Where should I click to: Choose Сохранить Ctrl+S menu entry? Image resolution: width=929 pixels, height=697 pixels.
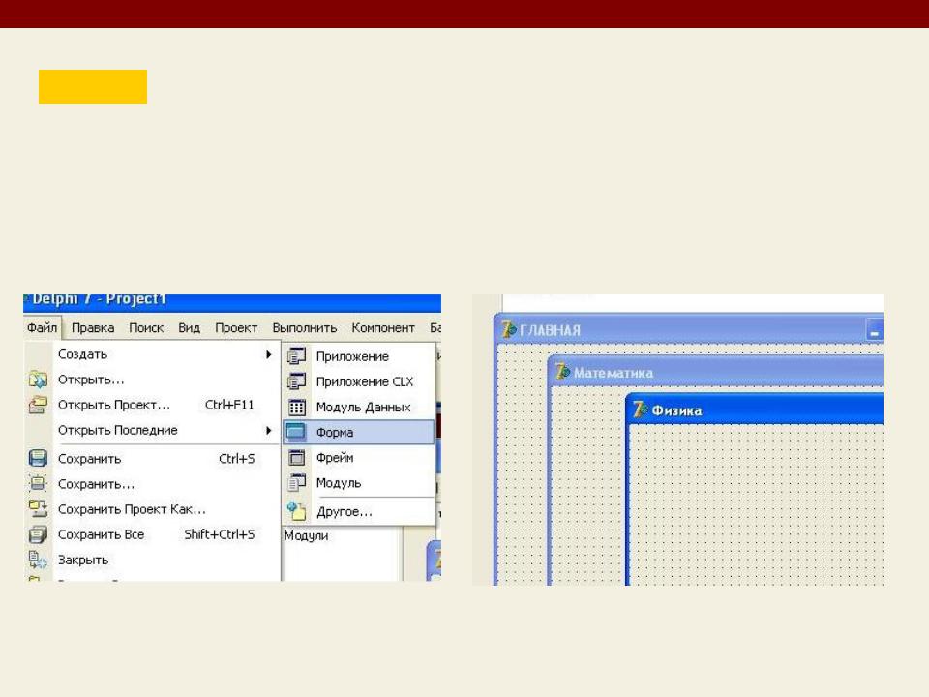point(152,459)
